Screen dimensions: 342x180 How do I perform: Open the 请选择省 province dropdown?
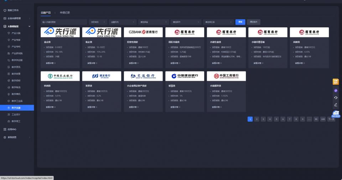154,22
